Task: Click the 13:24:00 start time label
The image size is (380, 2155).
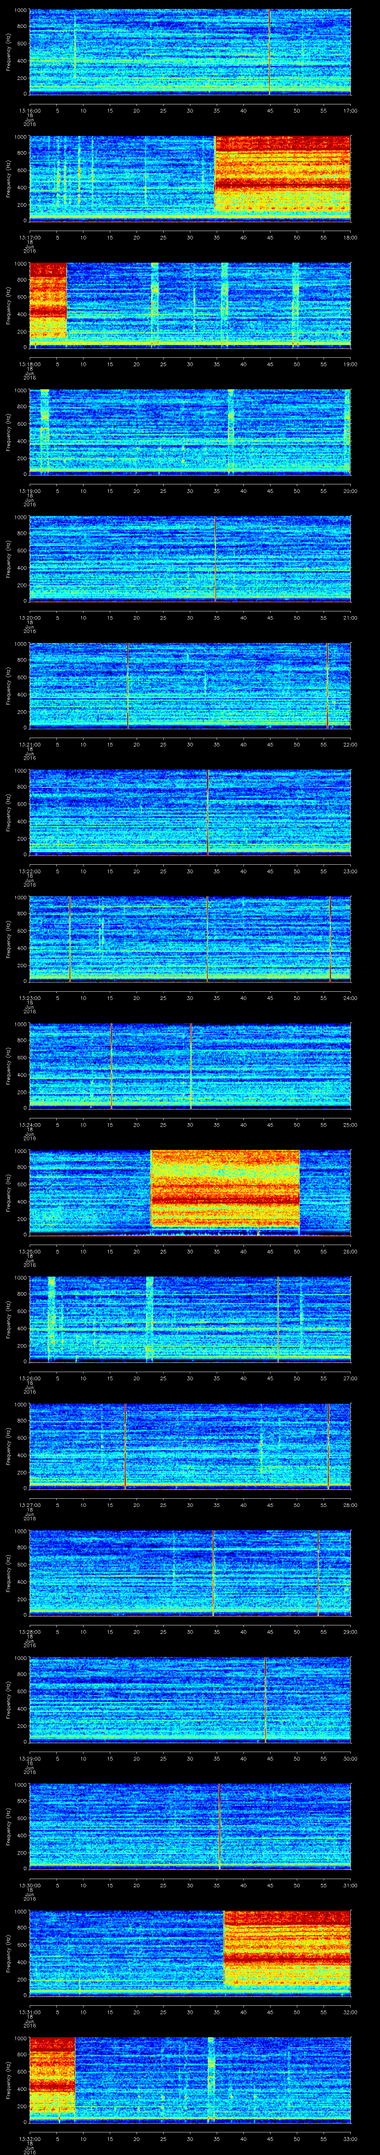Action: [30, 1124]
